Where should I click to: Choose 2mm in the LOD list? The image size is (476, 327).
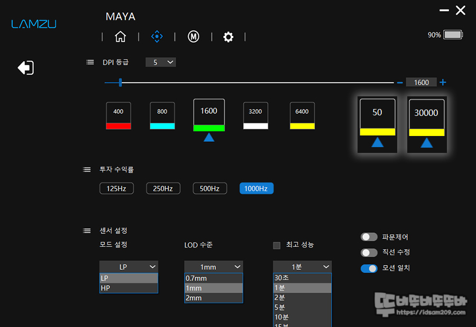tap(214, 298)
